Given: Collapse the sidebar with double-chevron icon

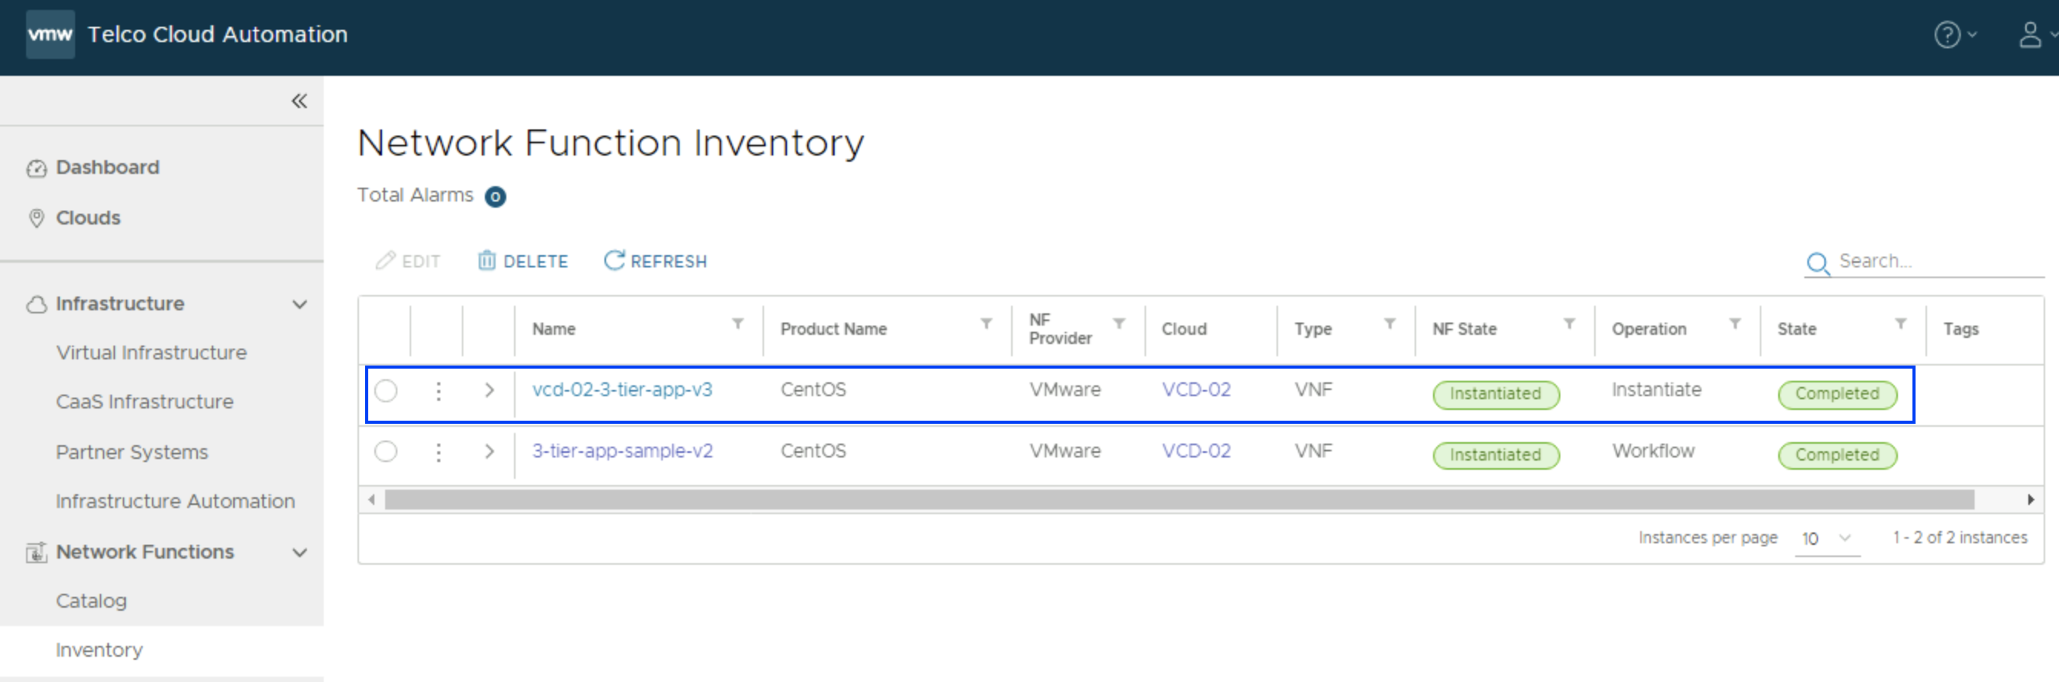Looking at the screenshot, I should coord(299,100).
